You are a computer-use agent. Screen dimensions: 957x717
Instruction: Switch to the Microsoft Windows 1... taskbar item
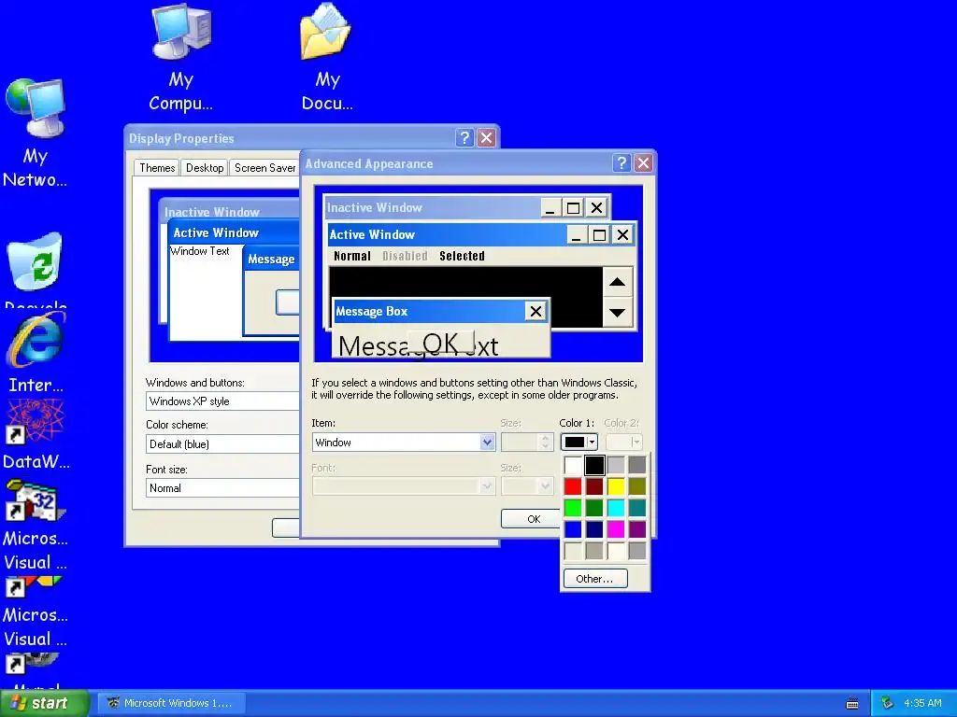point(172,703)
